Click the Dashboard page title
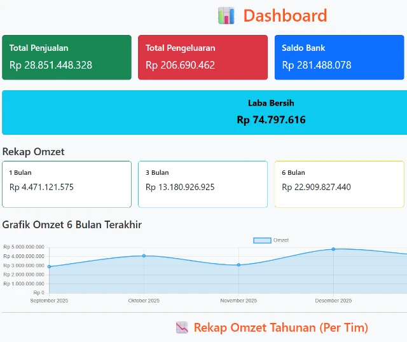The height and width of the screenshot is (342, 407). point(285,16)
